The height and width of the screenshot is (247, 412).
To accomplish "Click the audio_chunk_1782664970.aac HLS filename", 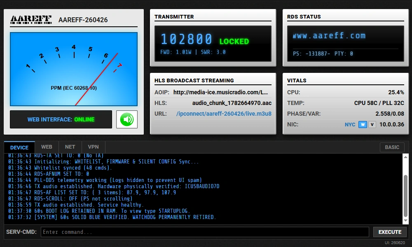I will 232,103.
